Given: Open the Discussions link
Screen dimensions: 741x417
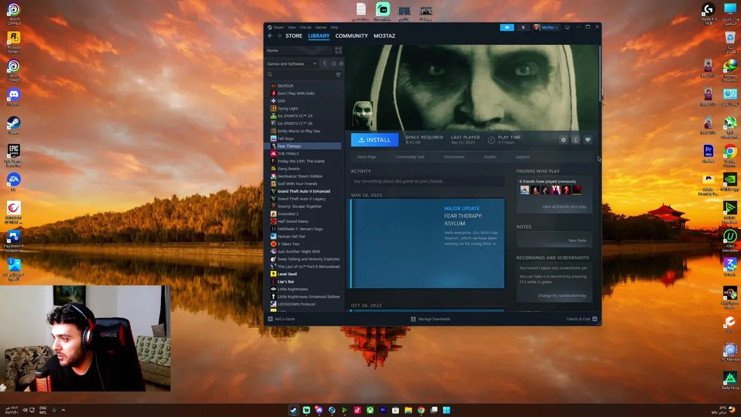Looking at the screenshot, I should point(454,157).
